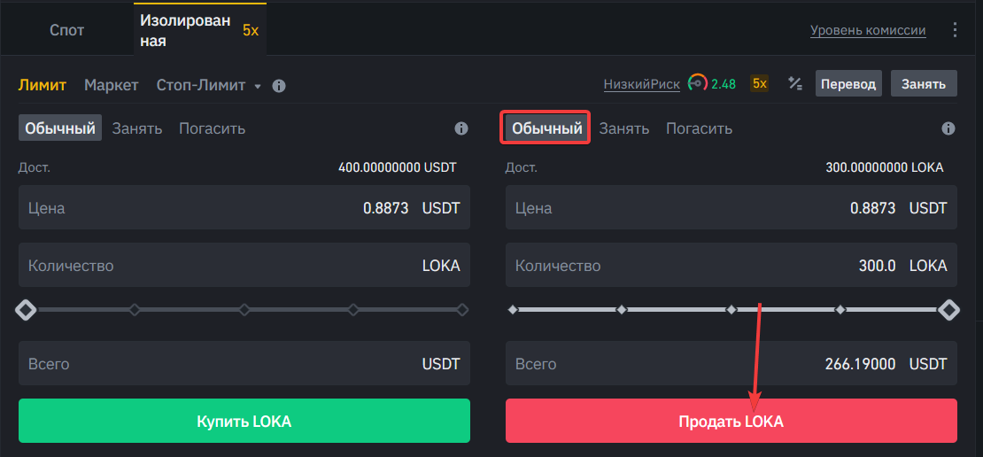Click info icon in sell panel
This screenshot has width=983, height=457.
click(948, 128)
